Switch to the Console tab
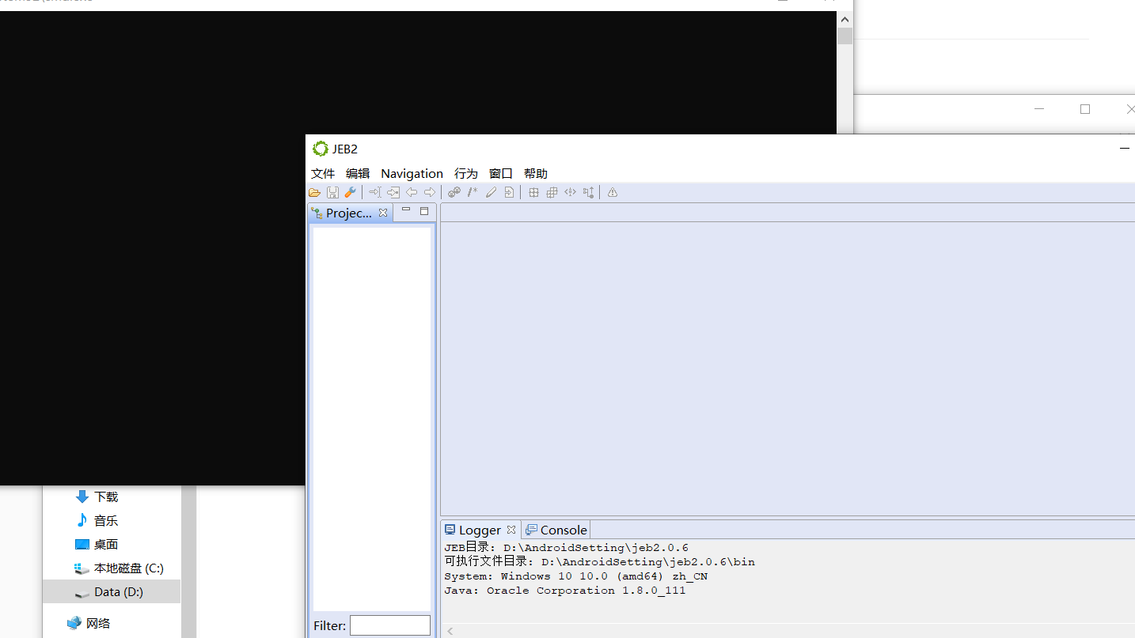Image resolution: width=1135 pixels, height=638 pixels. click(562, 530)
